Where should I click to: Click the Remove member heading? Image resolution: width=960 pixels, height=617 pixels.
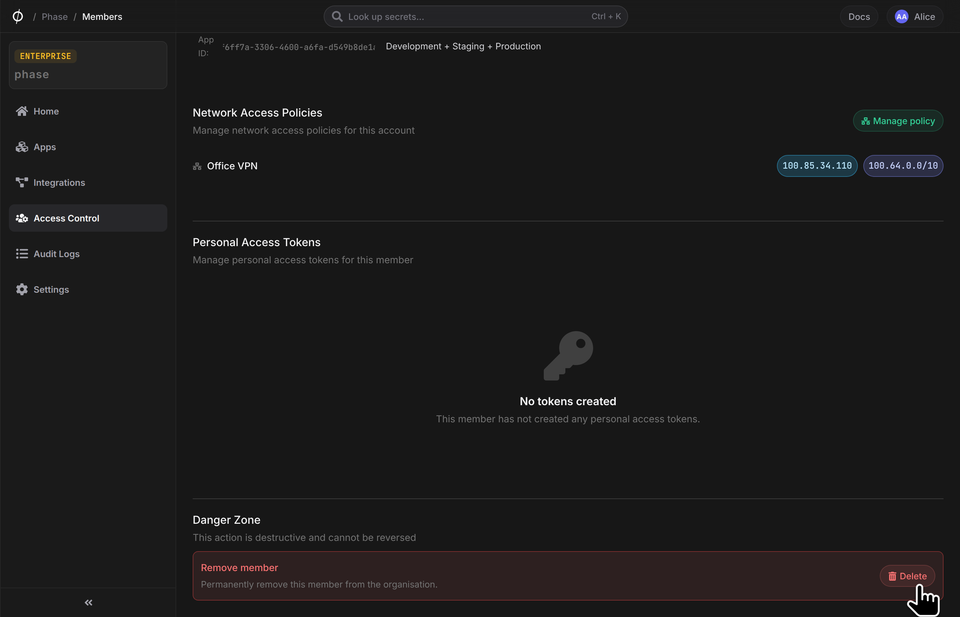click(x=239, y=567)
